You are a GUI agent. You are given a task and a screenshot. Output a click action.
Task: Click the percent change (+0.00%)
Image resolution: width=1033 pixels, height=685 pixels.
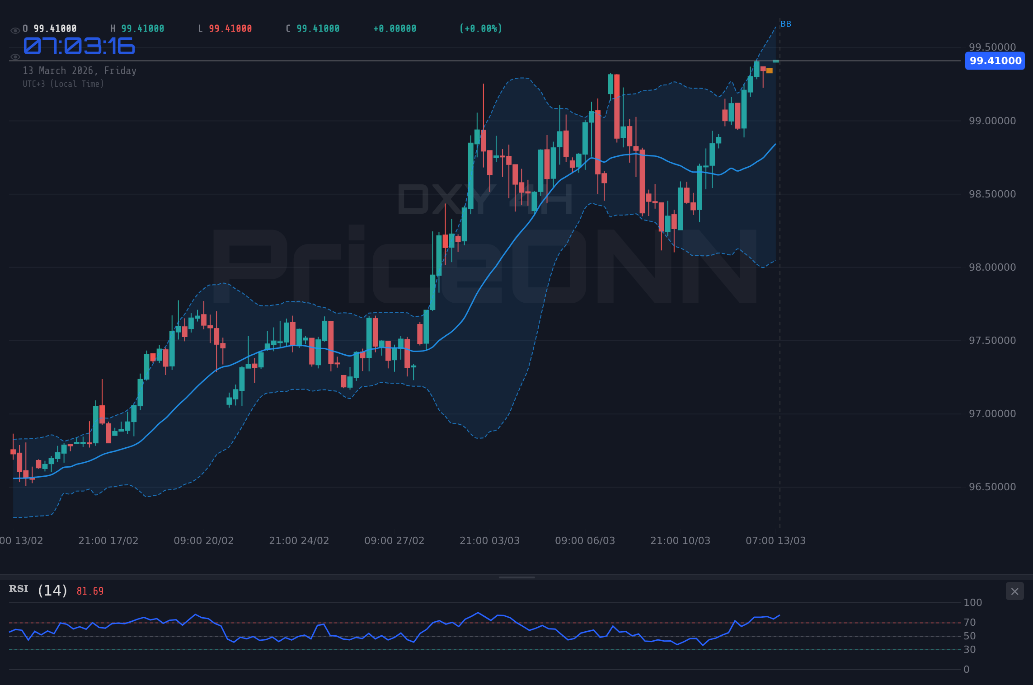point(481,28)
